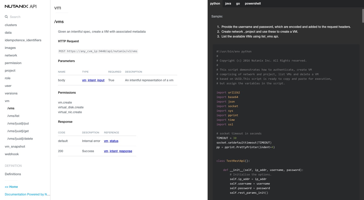The image size is (364, 200).
Task: Open the vm_intent_response reference link
Action: pyautogui.click(x=118, y=151)
